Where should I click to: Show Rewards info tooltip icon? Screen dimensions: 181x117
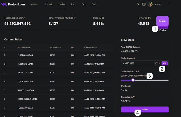point(149,18)
